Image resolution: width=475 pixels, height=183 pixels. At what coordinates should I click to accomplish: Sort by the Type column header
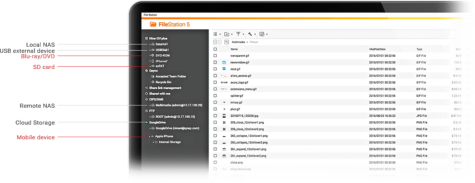(419, 49)
